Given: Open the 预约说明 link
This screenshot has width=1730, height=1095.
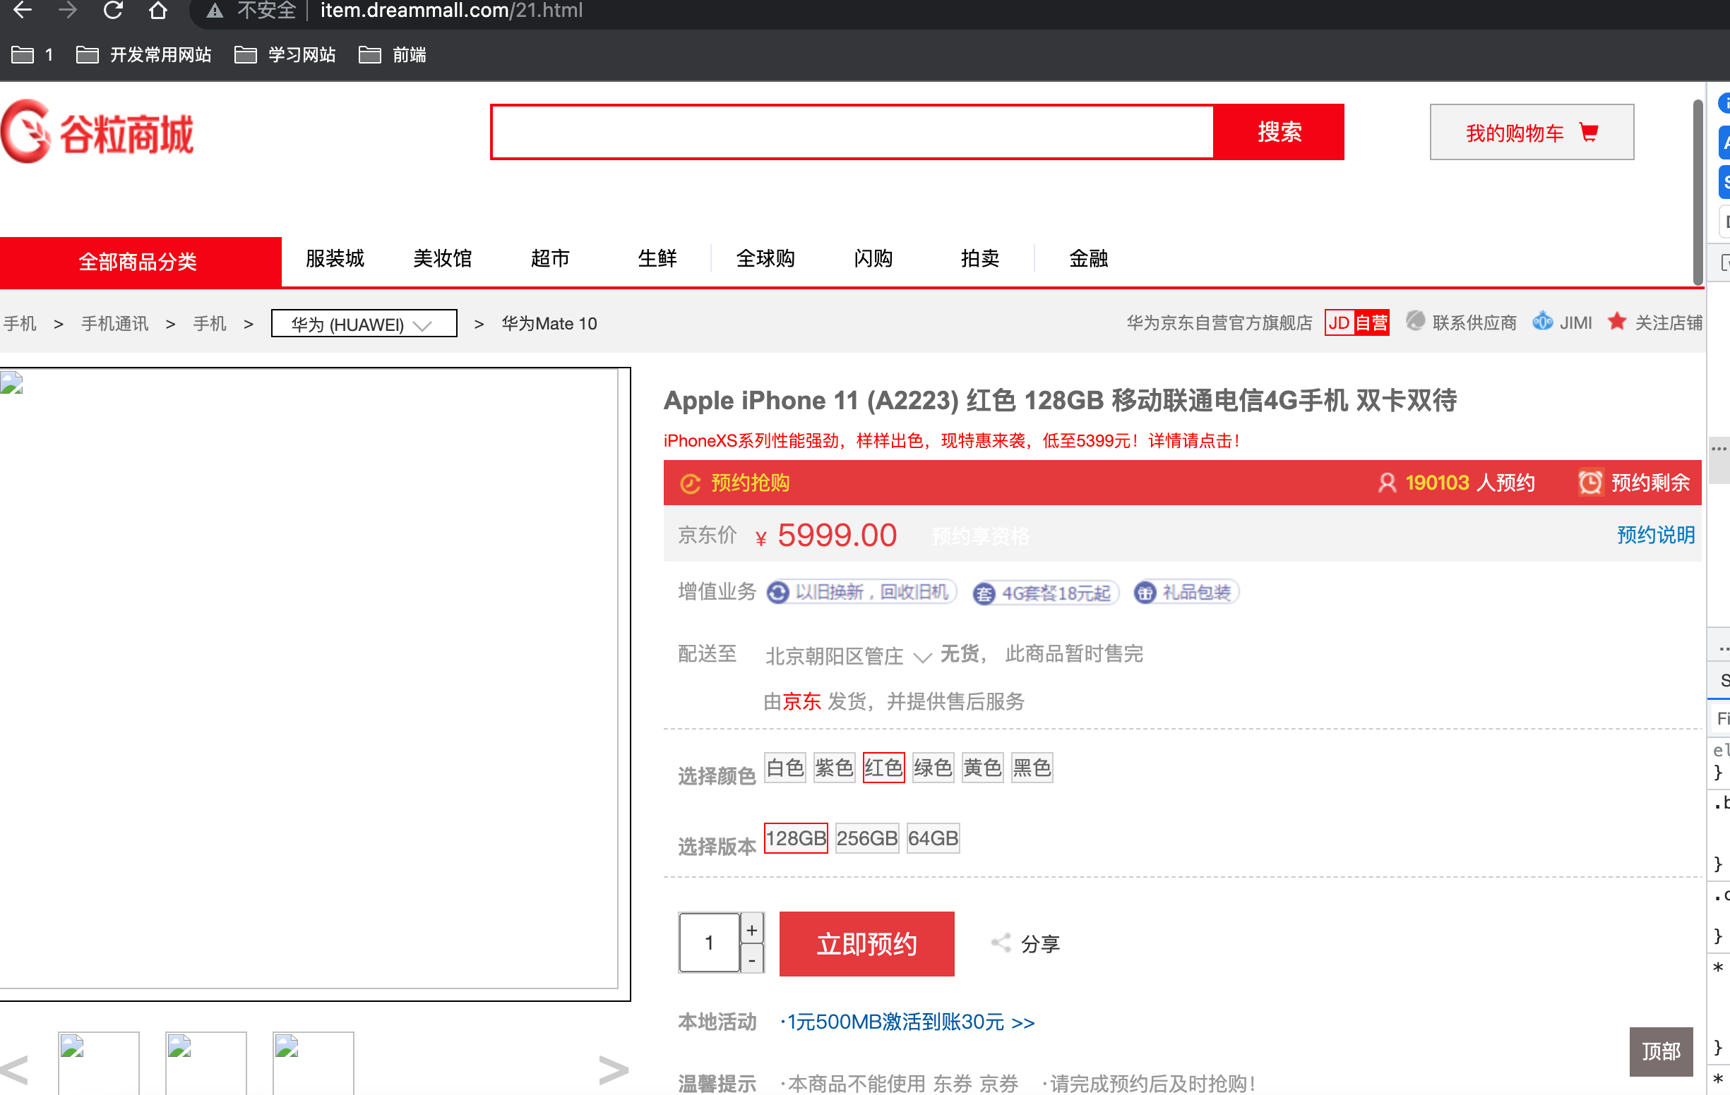Looking at the screenshot, I should pyautogui.click(x=1655, y=535).
